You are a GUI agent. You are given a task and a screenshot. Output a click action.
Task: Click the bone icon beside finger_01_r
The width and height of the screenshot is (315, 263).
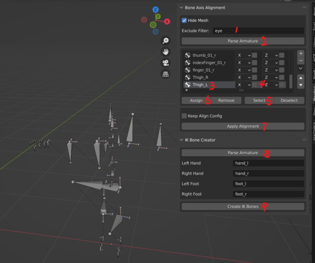[187, 70]
